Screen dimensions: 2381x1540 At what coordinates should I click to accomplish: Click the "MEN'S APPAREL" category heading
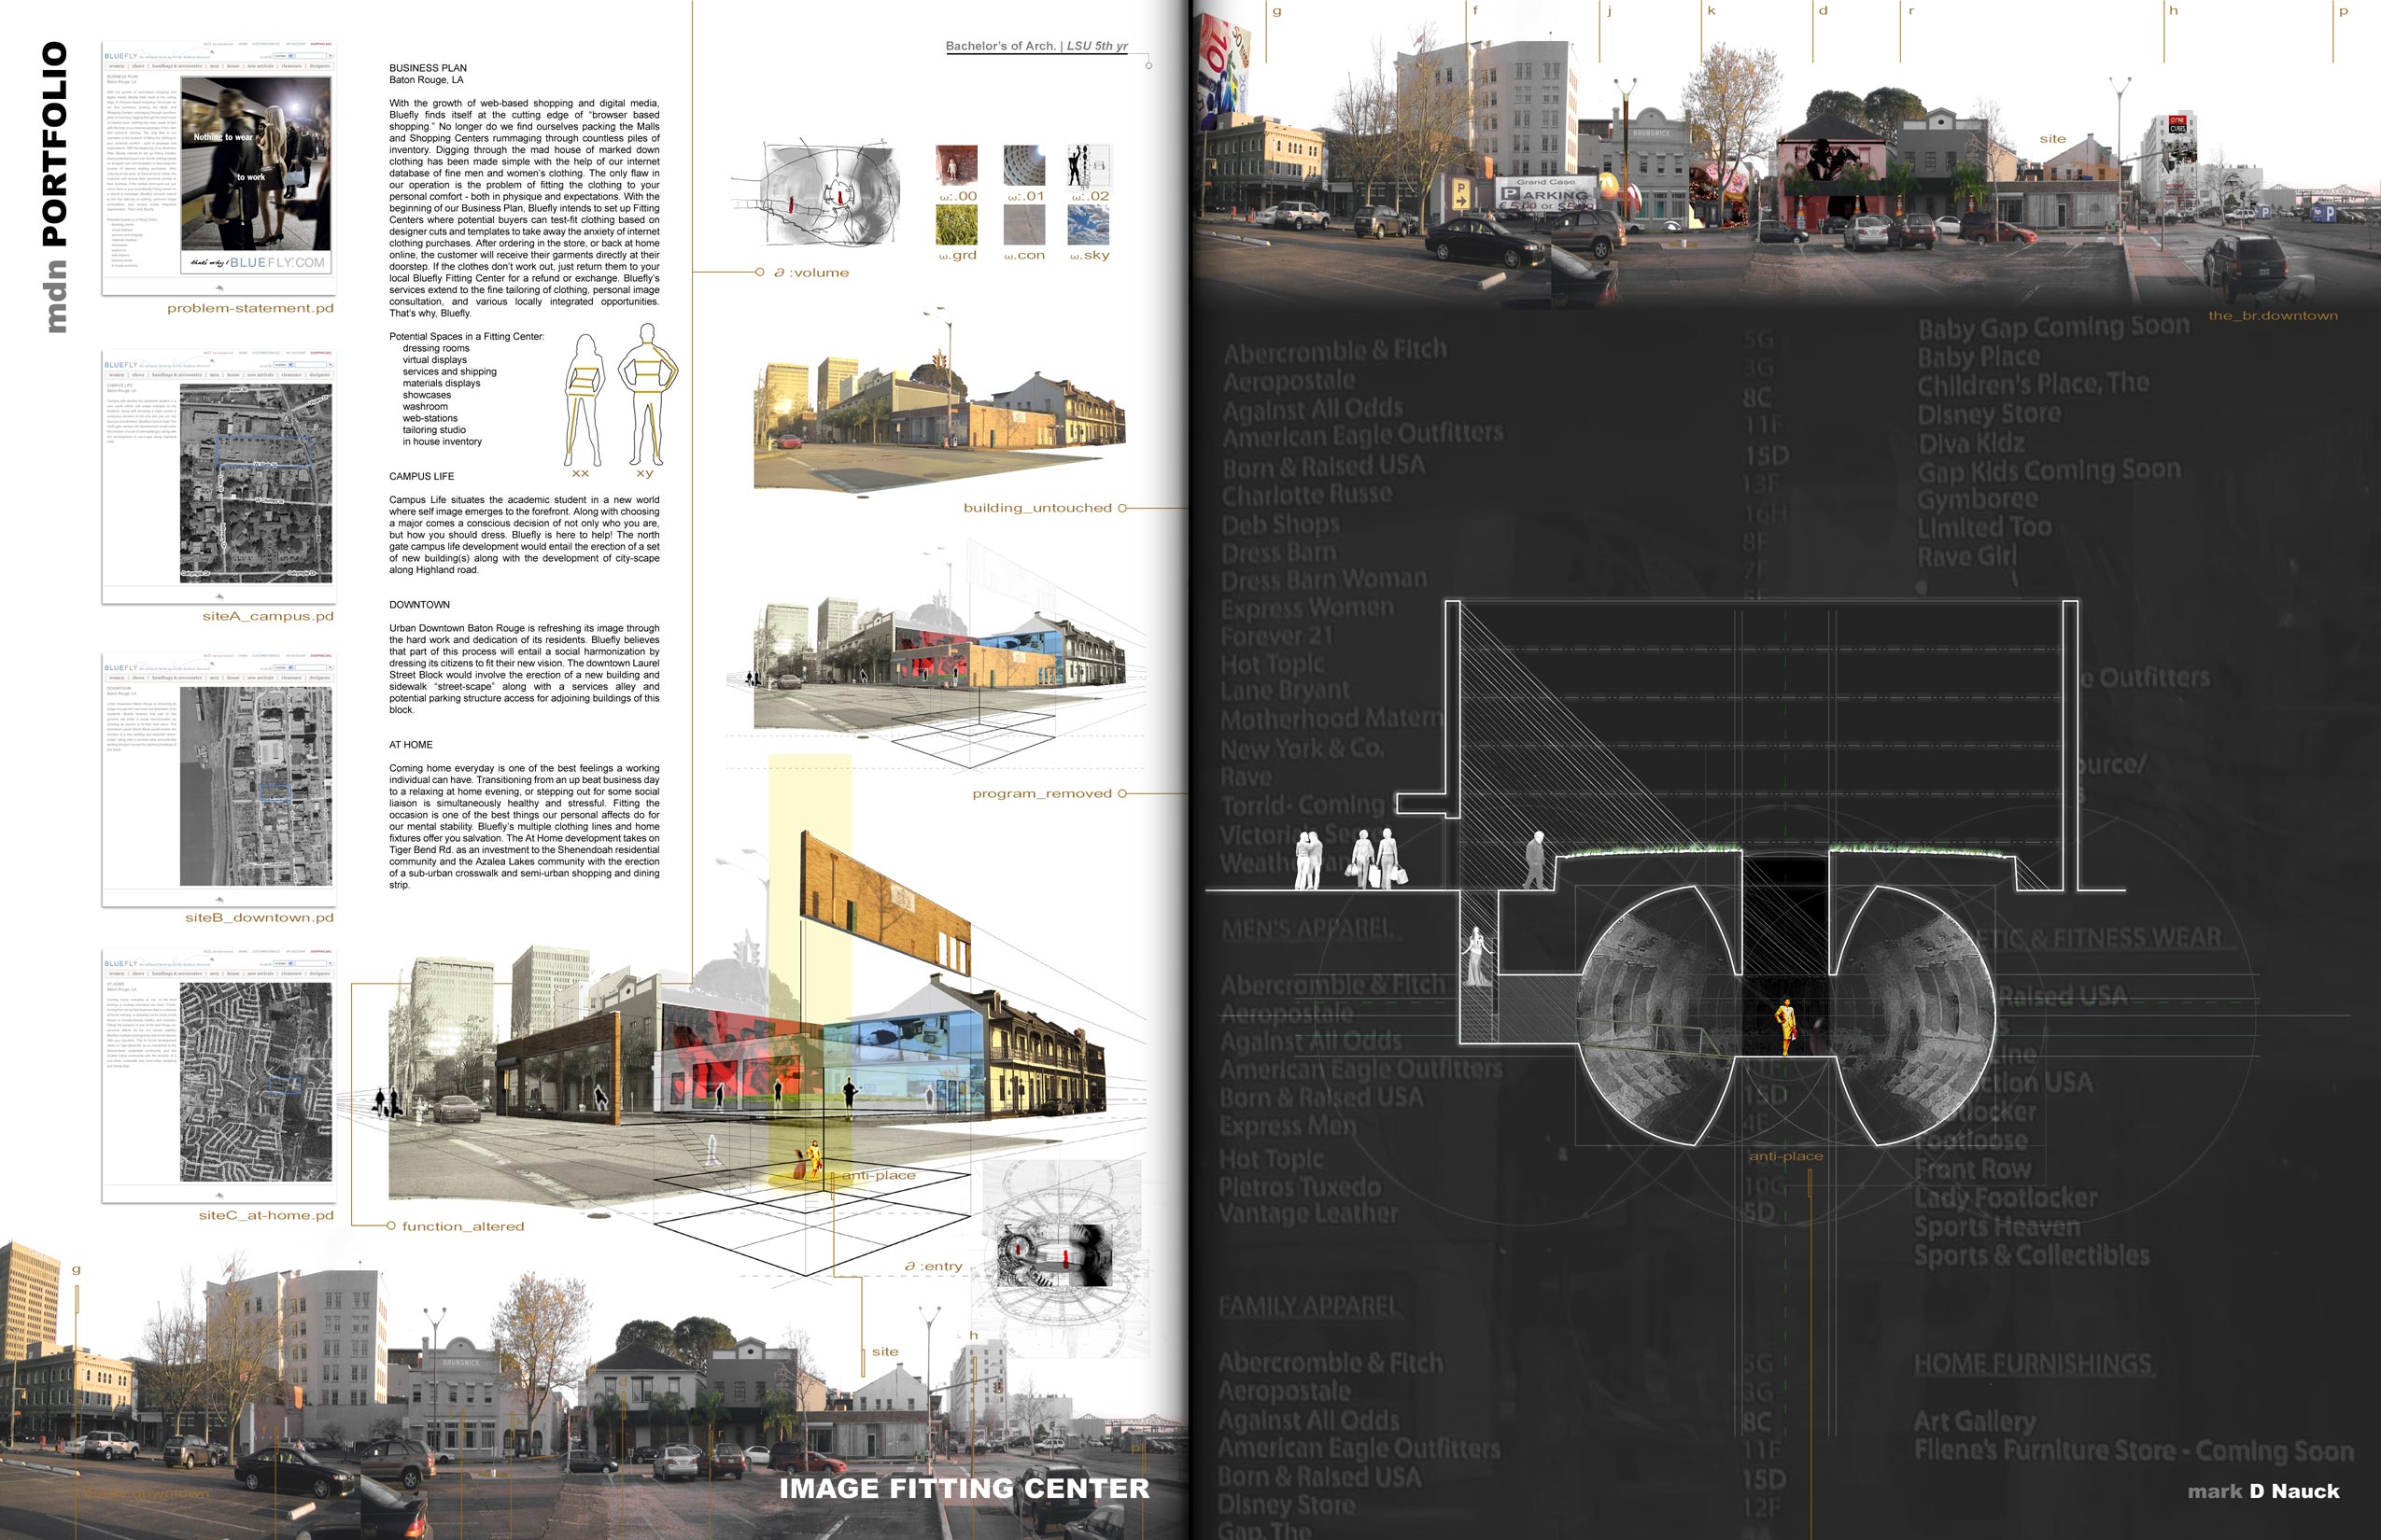[x=1306, y=929]
